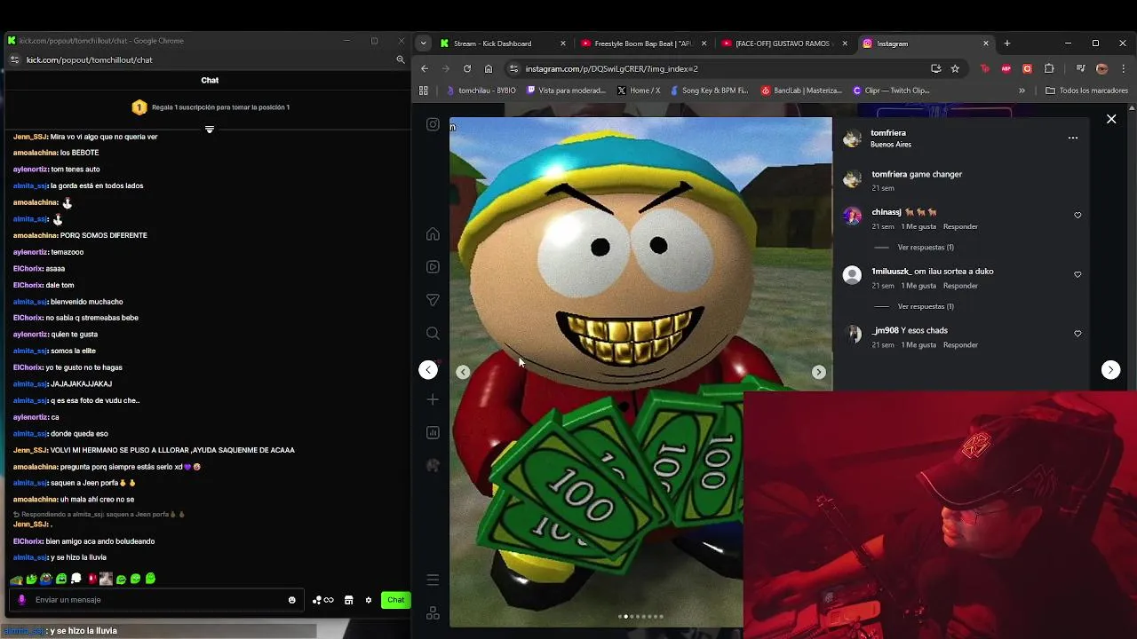
Task: Open the Meta apps grid icon
Action: pos(433,613)
